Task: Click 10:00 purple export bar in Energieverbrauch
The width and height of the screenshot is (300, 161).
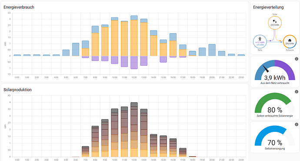Action: [114, 60]
